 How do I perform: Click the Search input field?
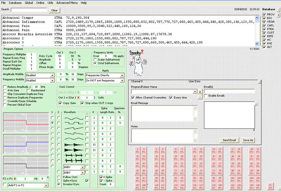coord(29,10)
